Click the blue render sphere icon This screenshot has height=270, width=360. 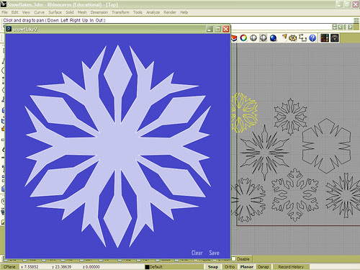[x=273, y=38]
